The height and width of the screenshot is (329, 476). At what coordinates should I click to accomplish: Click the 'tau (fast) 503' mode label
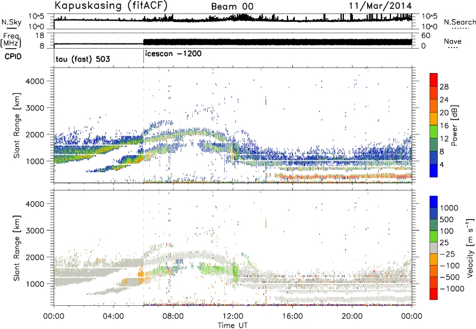[83, 59]
